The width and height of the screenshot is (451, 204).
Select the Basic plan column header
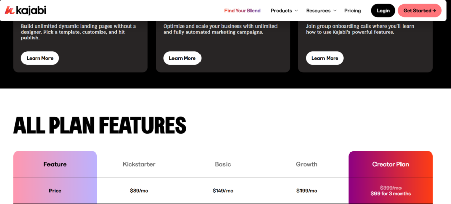pos(223,164)
